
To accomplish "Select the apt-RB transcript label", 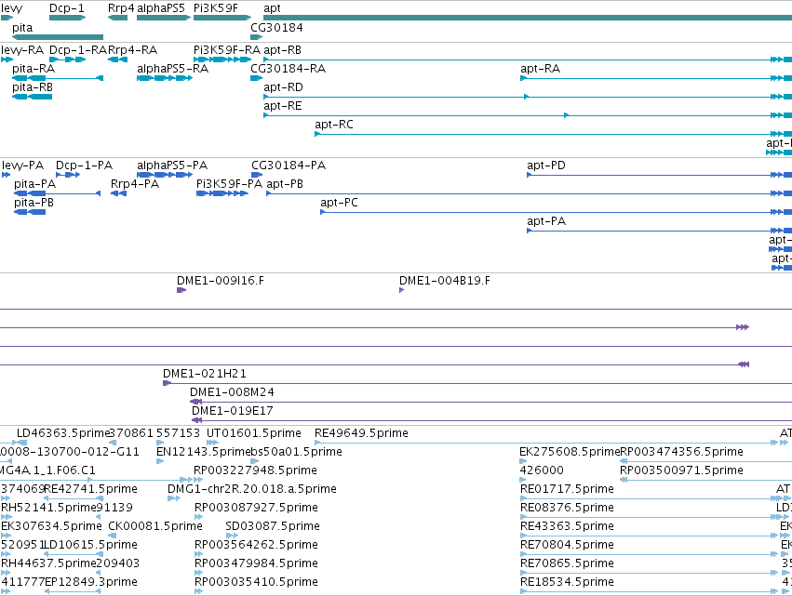I will tap(282, 50).
